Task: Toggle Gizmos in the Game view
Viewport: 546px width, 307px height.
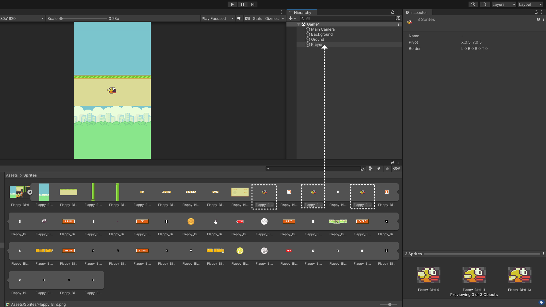Action: 272,19
